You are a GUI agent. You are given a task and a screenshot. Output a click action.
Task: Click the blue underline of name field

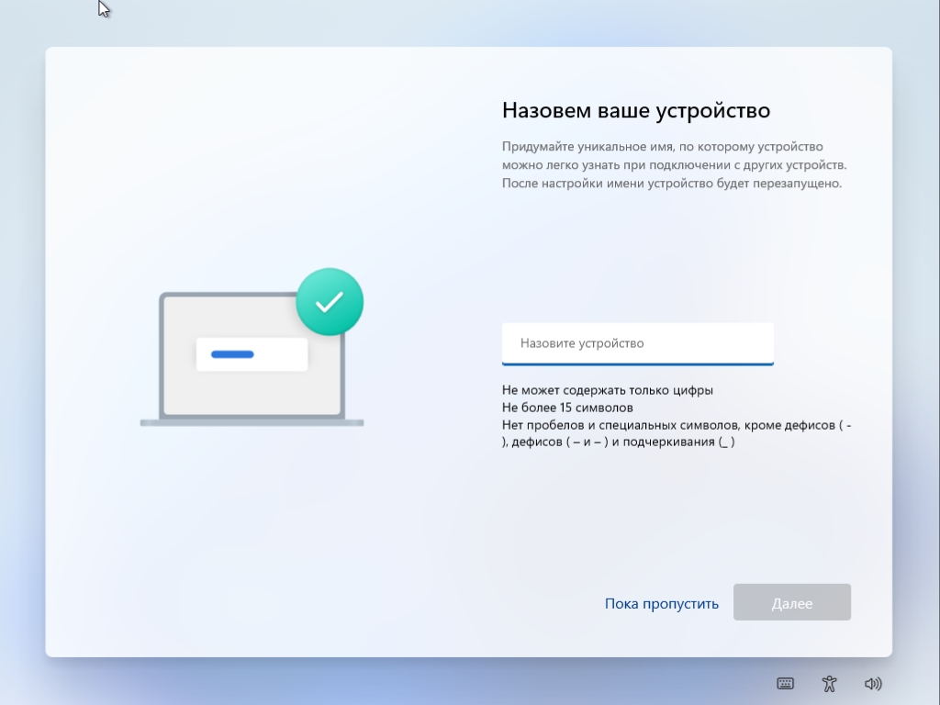tap(638, 364)
